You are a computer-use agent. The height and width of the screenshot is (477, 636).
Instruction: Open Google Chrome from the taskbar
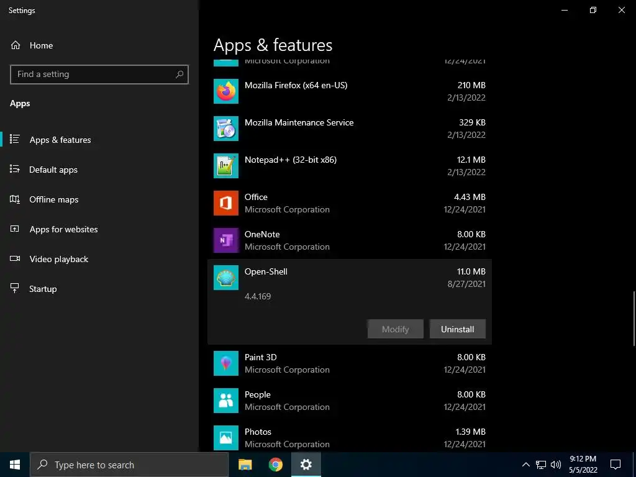(275, 465)
